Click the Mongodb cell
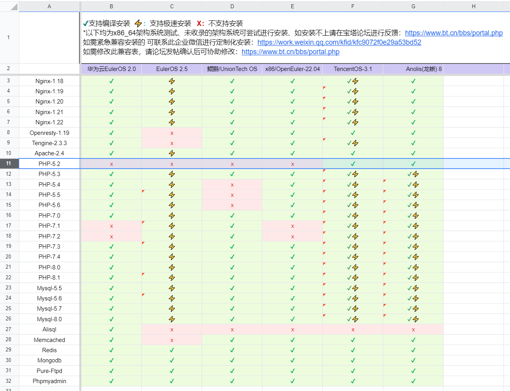 49,360
